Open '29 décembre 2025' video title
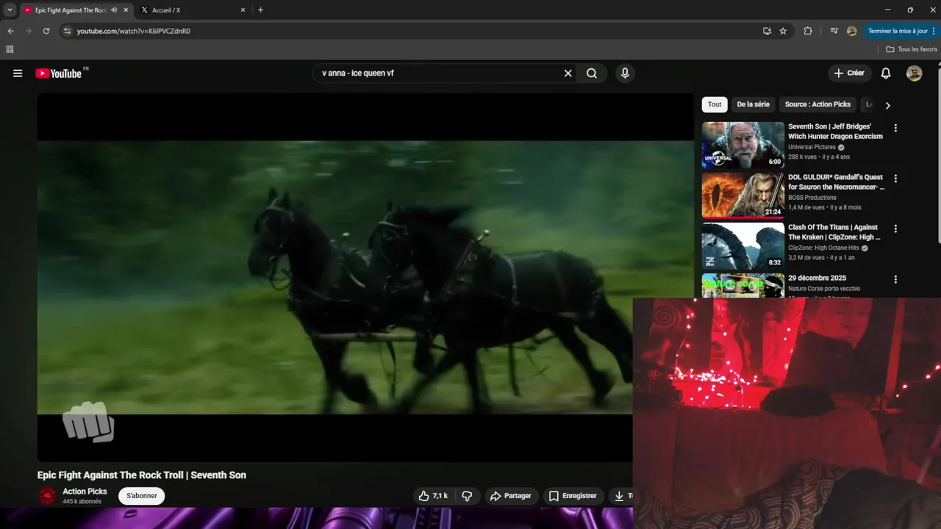Image resolution: width=941 pixels, height=529 pixels. pyautogui.click(x=817, y=278)
